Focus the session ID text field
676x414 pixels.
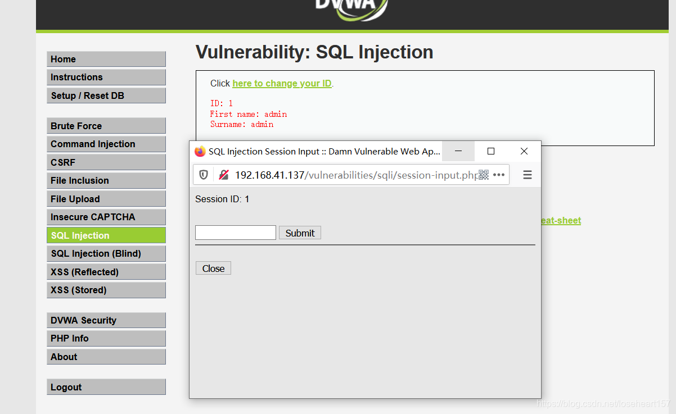(x=236, y=233)
